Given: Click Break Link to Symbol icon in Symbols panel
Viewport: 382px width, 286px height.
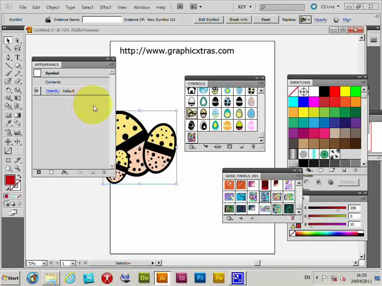Looking at the screenshot, I should [217, 147].
